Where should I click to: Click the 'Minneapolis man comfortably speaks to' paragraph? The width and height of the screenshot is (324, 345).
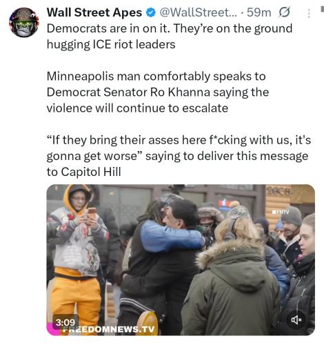[x=156, y=77]
